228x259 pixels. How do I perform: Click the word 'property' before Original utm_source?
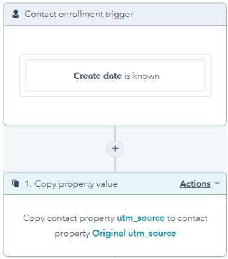pos(72,234)
